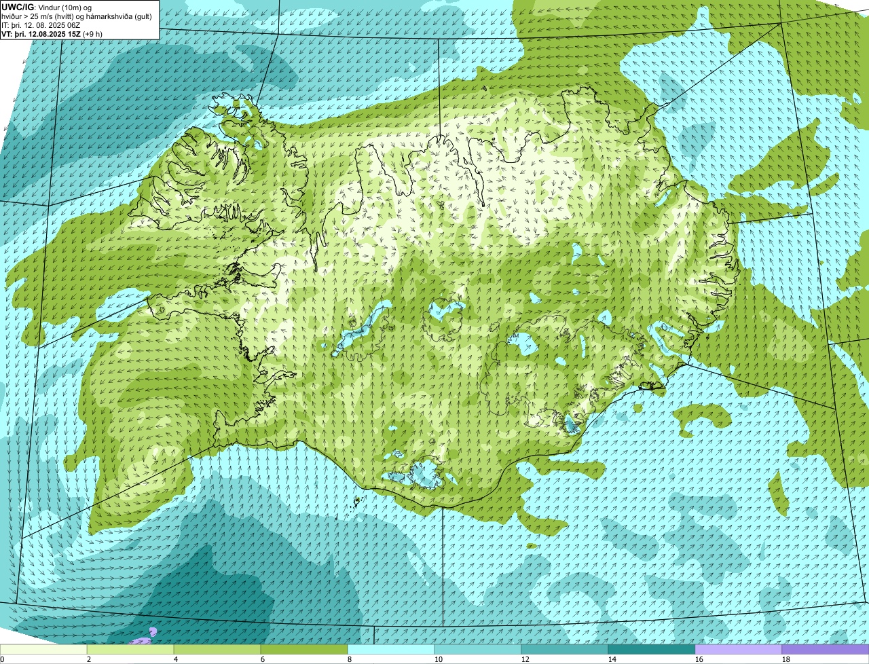Image resolution: width=869 pixels, height=664 pixels.
Task: Select the purple above-18 m/s legend swatch
Action: point(826,649)
